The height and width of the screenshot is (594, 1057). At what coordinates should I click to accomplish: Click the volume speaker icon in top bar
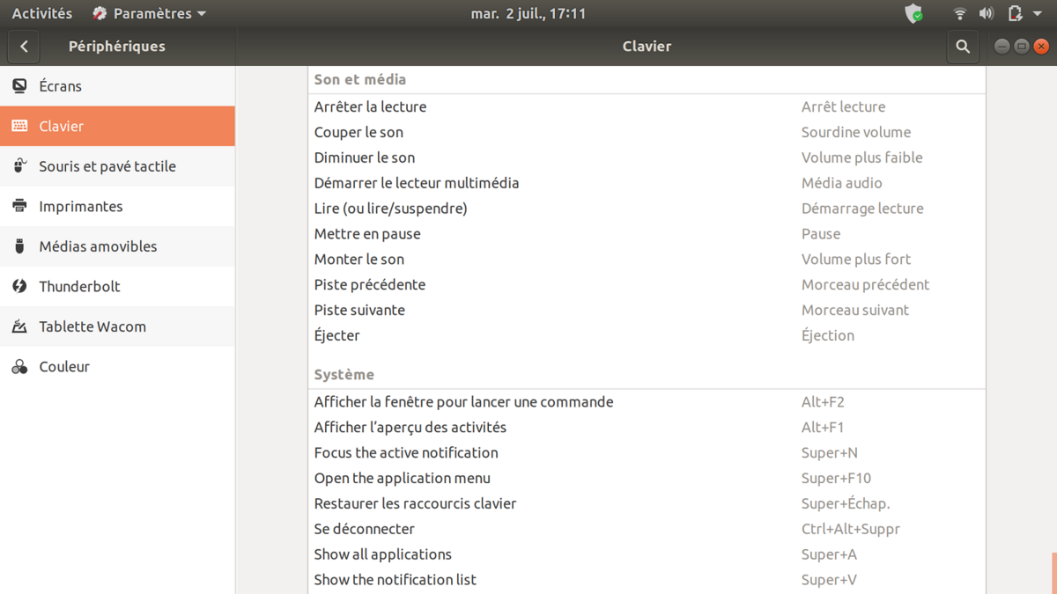point(987,13)
